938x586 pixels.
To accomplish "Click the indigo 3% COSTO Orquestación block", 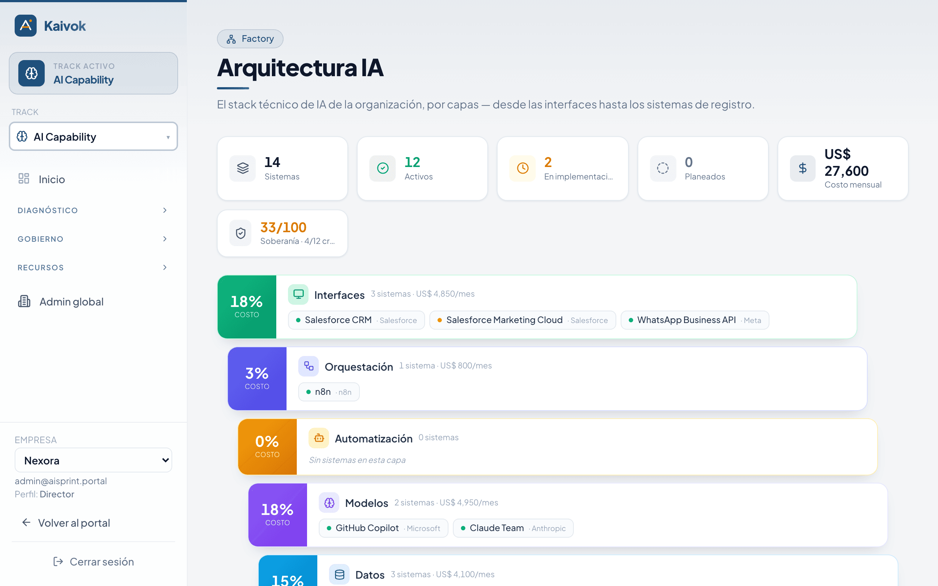I will click(257, 379).
